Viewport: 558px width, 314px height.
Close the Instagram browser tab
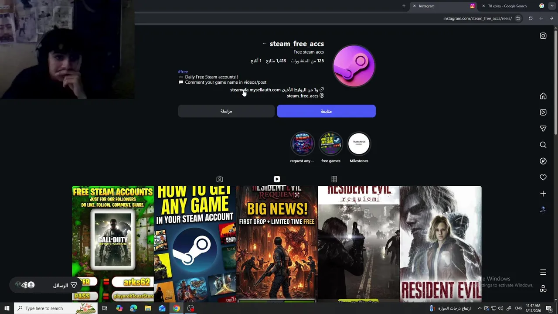(414, 6)
